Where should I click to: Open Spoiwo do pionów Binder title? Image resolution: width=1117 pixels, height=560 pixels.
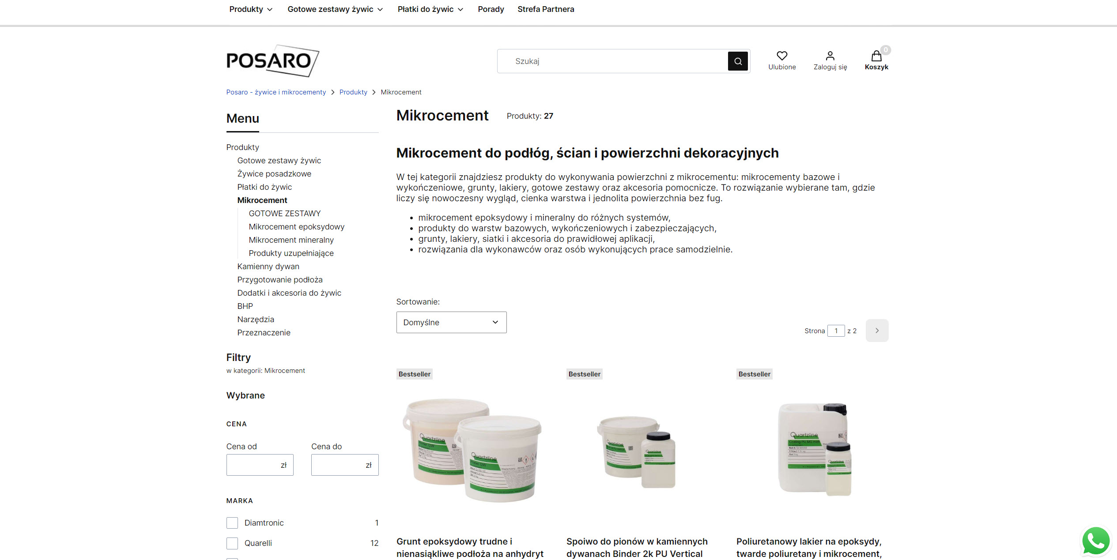click(x=637, y=548)
